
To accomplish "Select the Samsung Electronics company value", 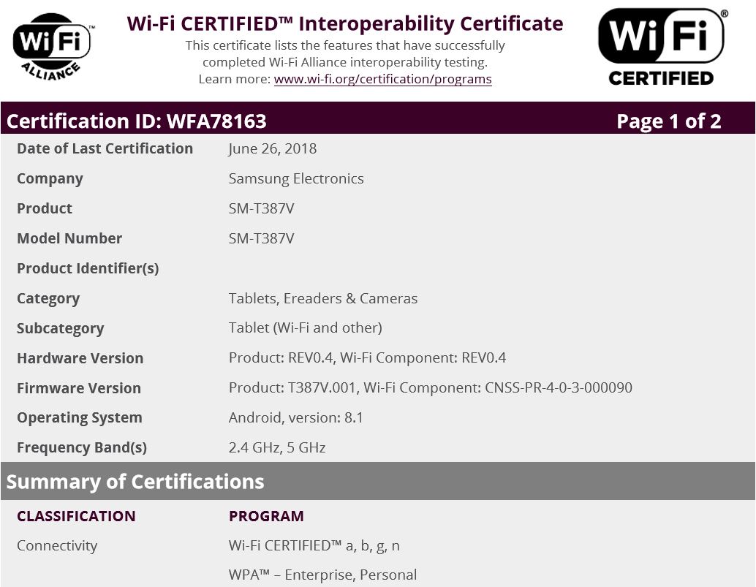I will (296, 178).
